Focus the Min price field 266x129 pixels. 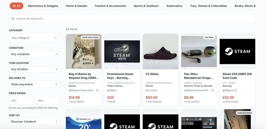point(21,101)
